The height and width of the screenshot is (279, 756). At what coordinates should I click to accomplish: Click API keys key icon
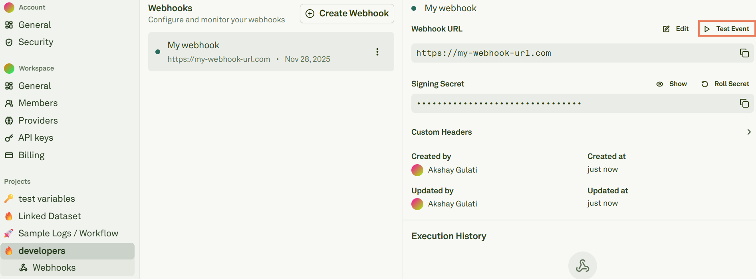click(9, 138)
